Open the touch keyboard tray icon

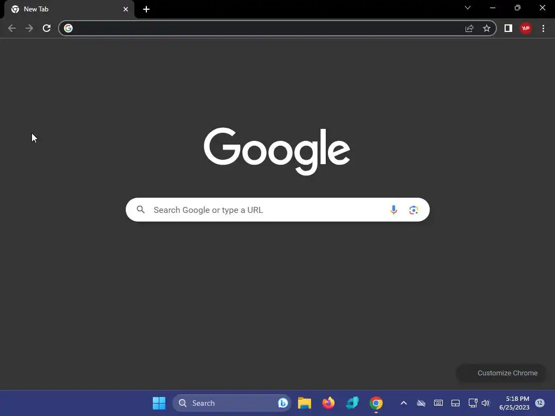pyautogui.click(x=438, y=403)
